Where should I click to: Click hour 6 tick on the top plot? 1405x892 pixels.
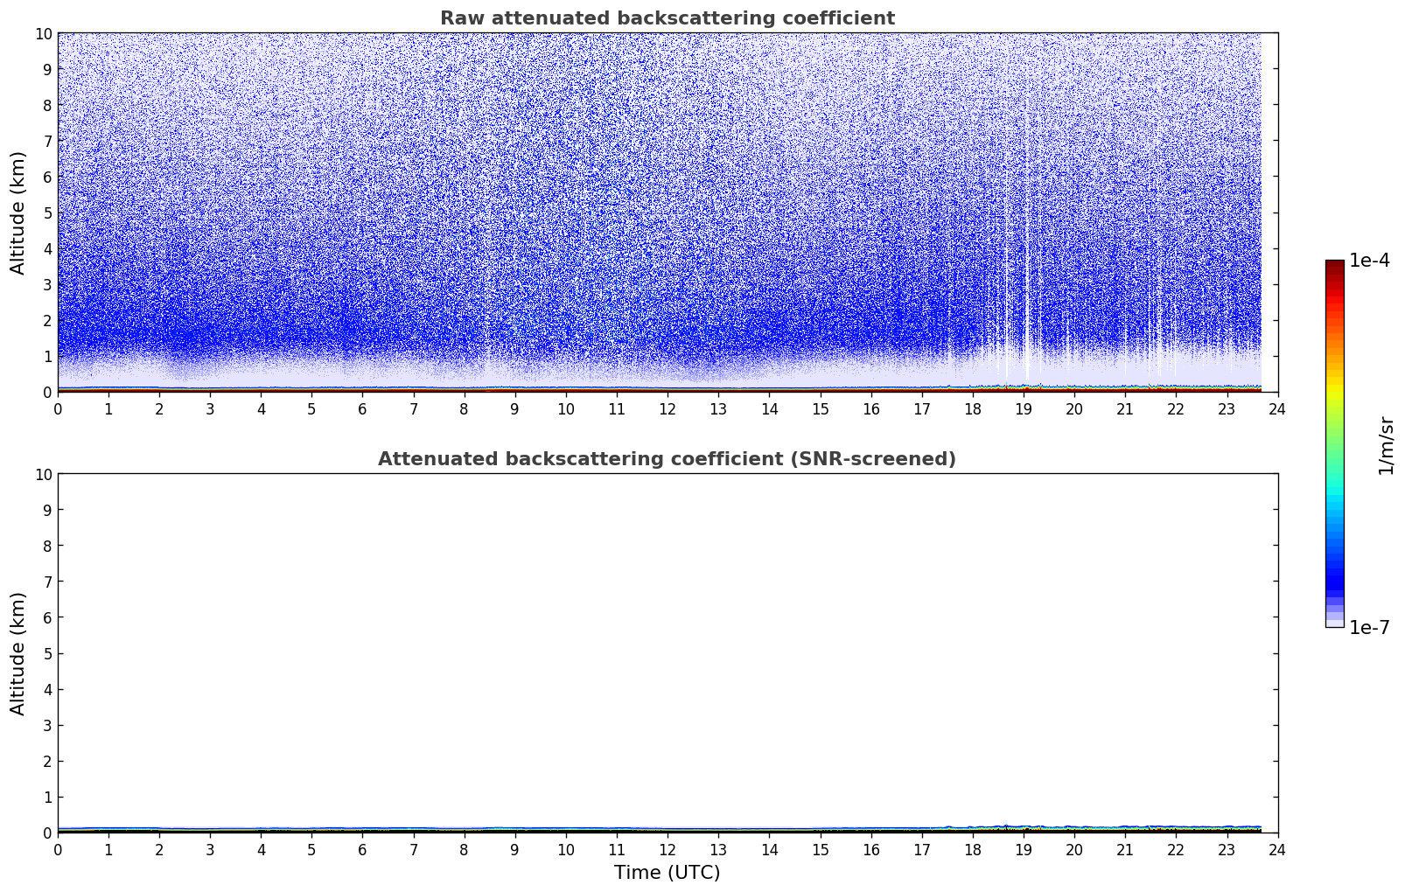tap(362, 409)
